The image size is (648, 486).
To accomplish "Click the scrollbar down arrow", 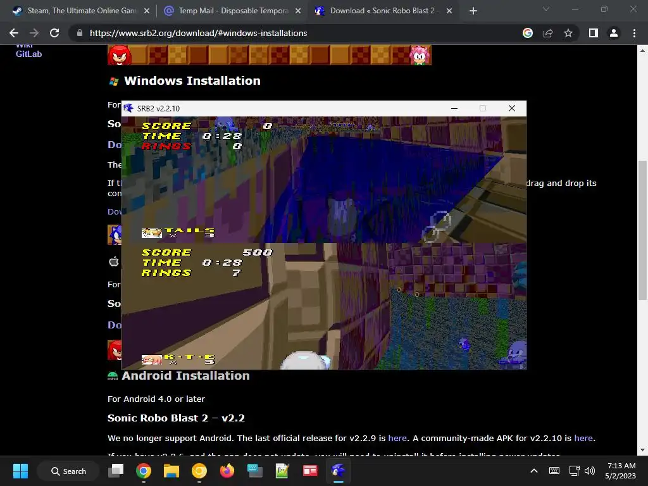I will pos(642,450).
